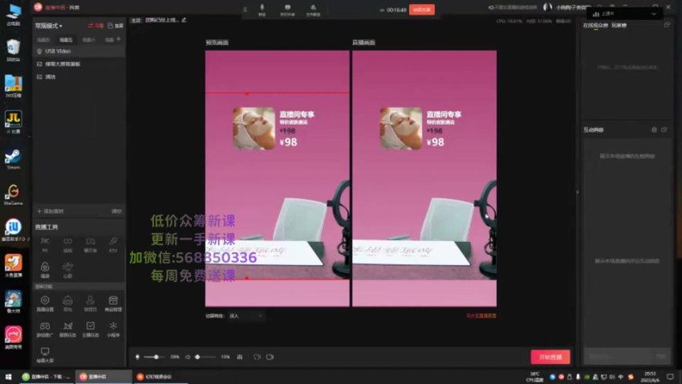
Task: Open the Recycle Bin on desktop
Action: click(x=13, y=50)
